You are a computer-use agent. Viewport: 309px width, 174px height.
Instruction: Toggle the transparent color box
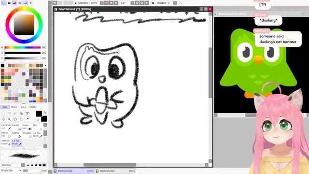tap(38, 120)
